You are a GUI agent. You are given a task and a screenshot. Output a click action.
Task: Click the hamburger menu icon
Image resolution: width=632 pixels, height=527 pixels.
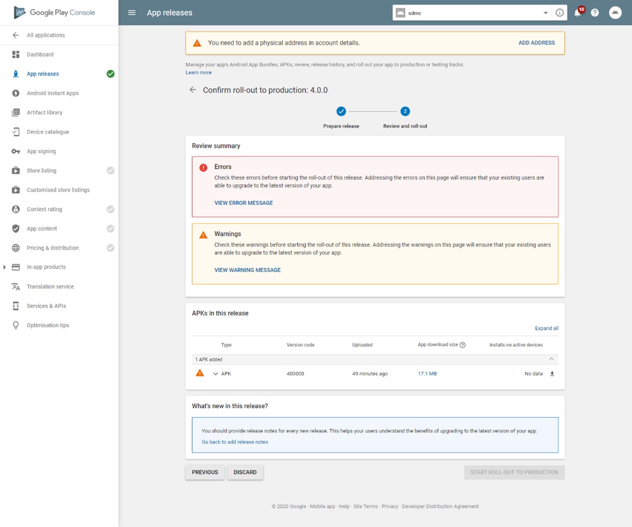click(132, 13)
